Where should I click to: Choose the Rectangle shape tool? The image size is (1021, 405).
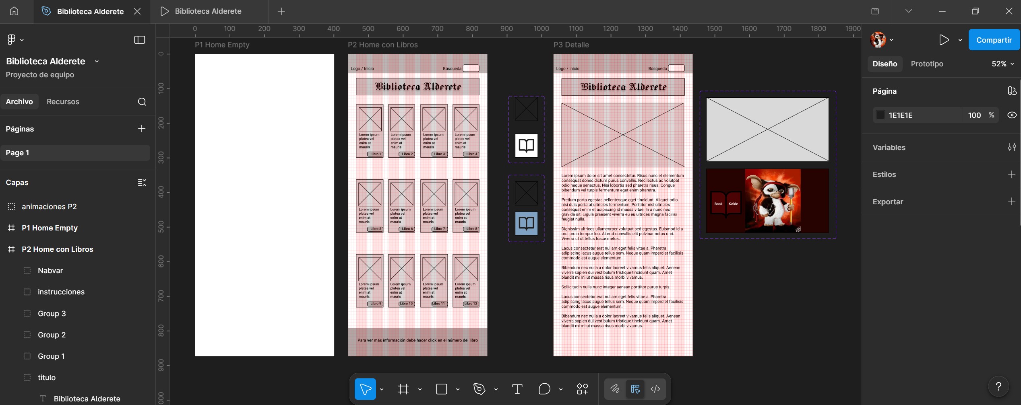442,389
